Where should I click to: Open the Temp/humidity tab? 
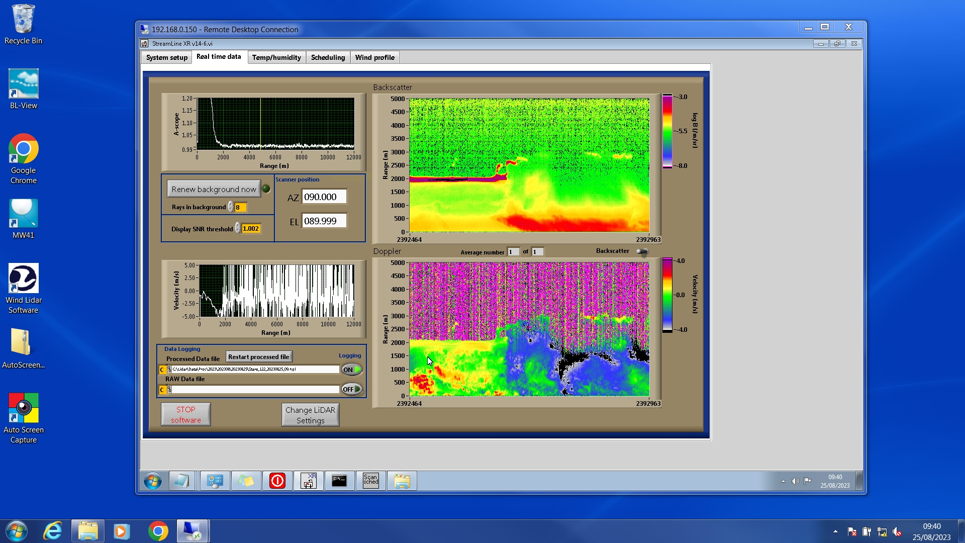coord(276,57)
